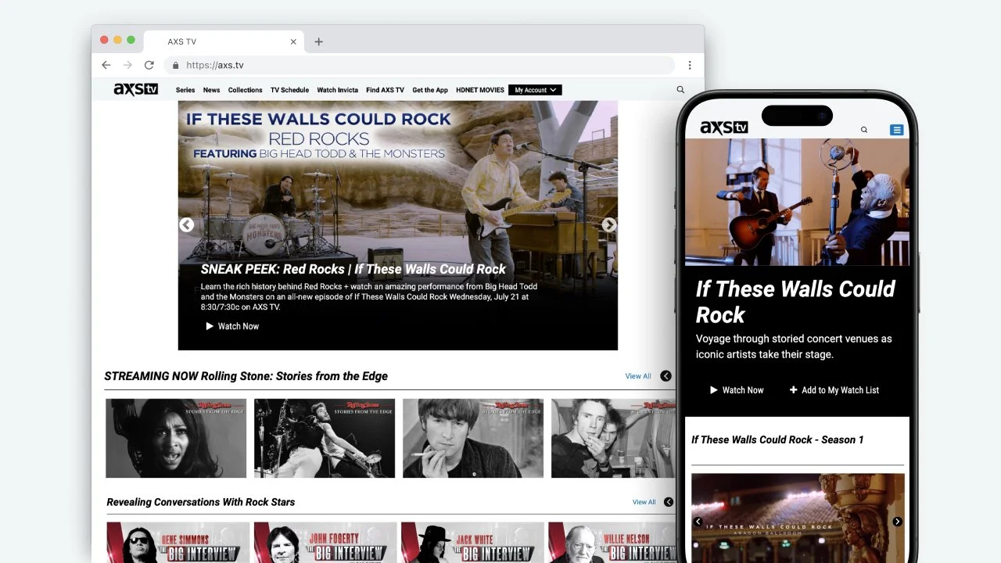1001x563 pixels.
Task: Add If These Walls Could Rock to Watch List
Action: (834, 389)
